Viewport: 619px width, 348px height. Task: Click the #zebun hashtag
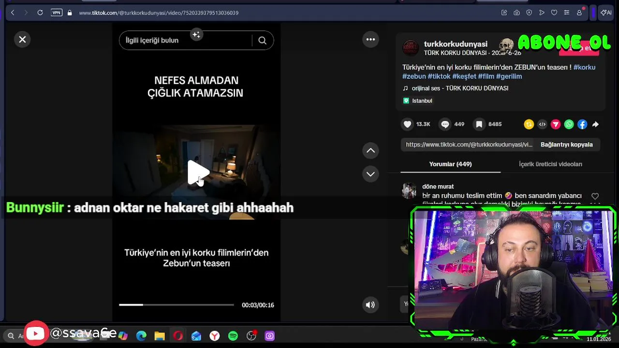414,76
